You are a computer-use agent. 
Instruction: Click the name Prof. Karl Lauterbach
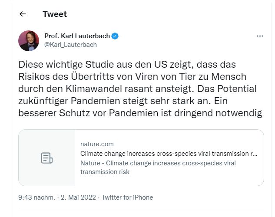click(x=77, y=36)
